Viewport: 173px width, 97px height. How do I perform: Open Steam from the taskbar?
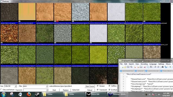pos(37,94)
